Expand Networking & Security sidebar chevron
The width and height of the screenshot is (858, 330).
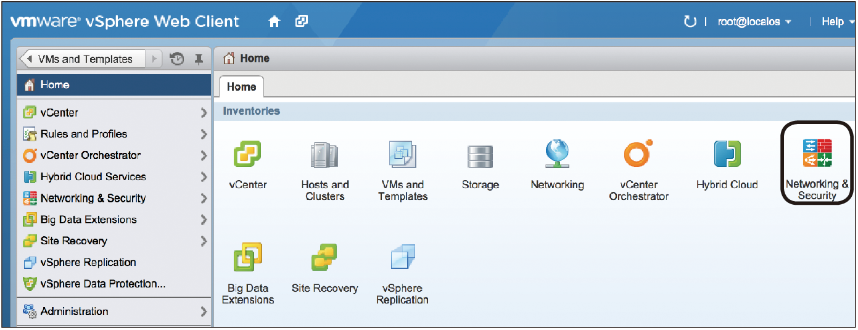(204, 199)
